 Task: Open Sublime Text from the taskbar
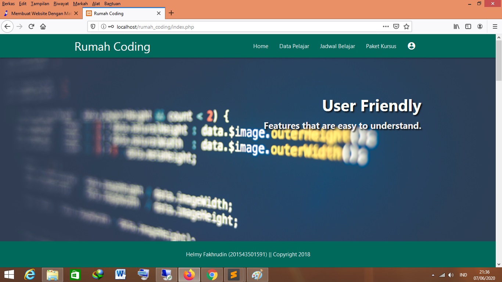(234, 275)
